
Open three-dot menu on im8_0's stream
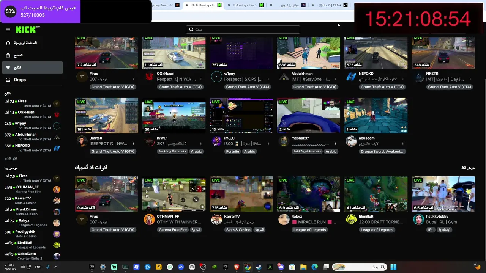[268, 144]
